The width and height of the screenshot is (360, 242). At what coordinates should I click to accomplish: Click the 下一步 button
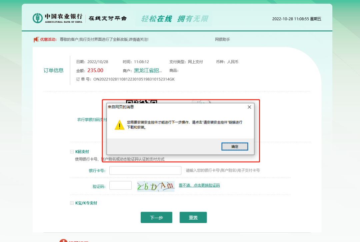[x=156, y=217]
